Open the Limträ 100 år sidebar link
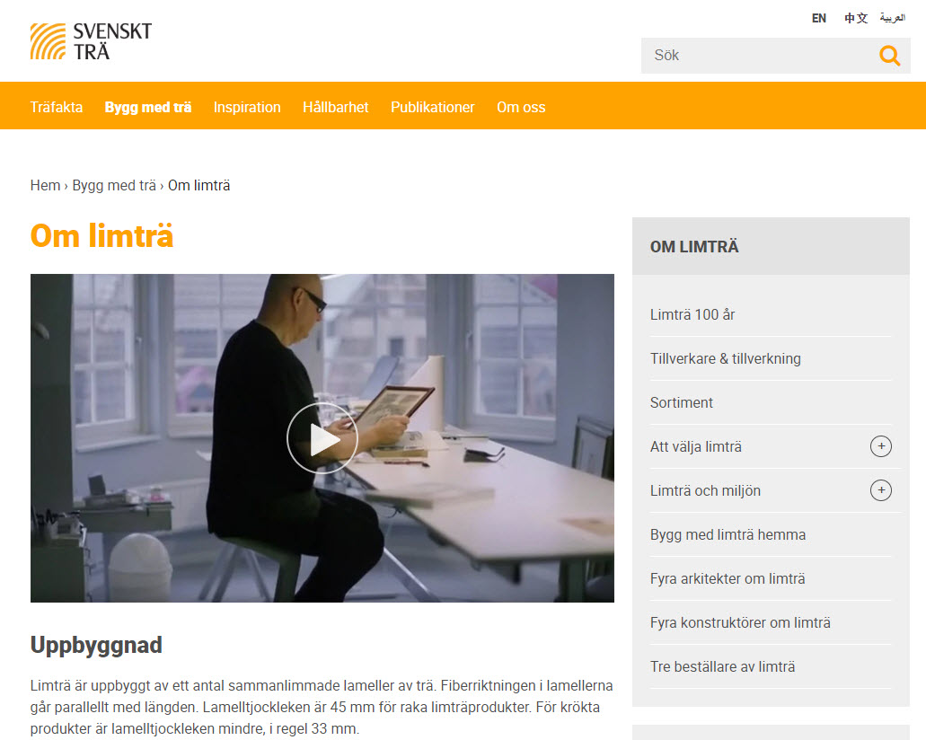This screenshot has width=926, height=740. coord(692,315)
